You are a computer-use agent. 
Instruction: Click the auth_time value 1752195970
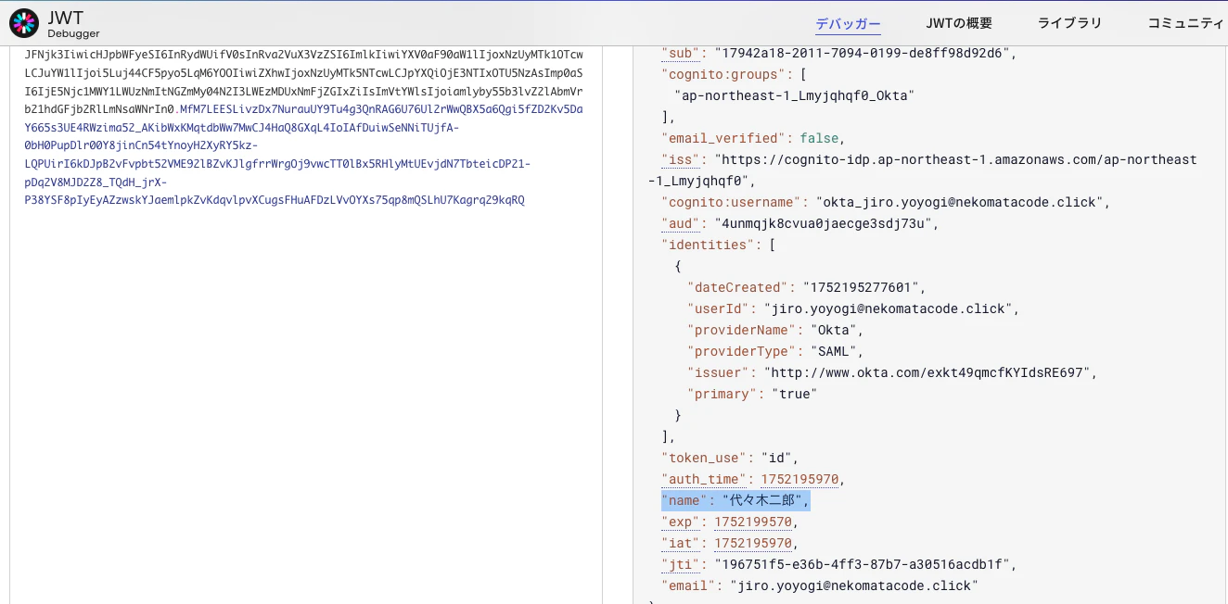799,479
